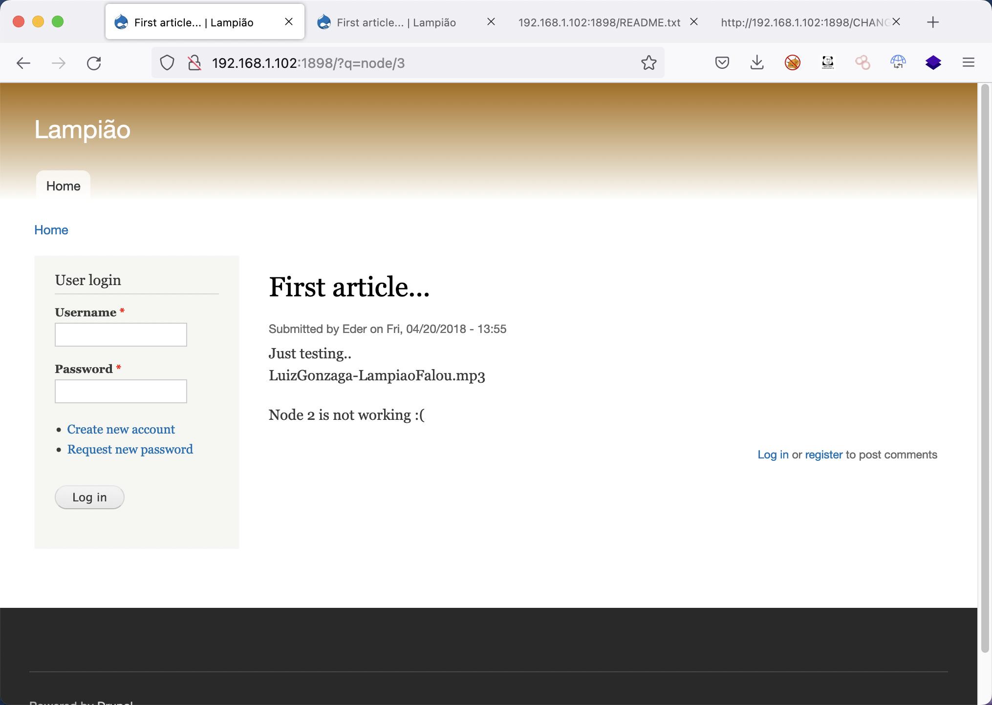The height and width of the screenshot is (705, 992).
Task: Click Request new password link
Action: pyautogui.click(x=130, y=449)
